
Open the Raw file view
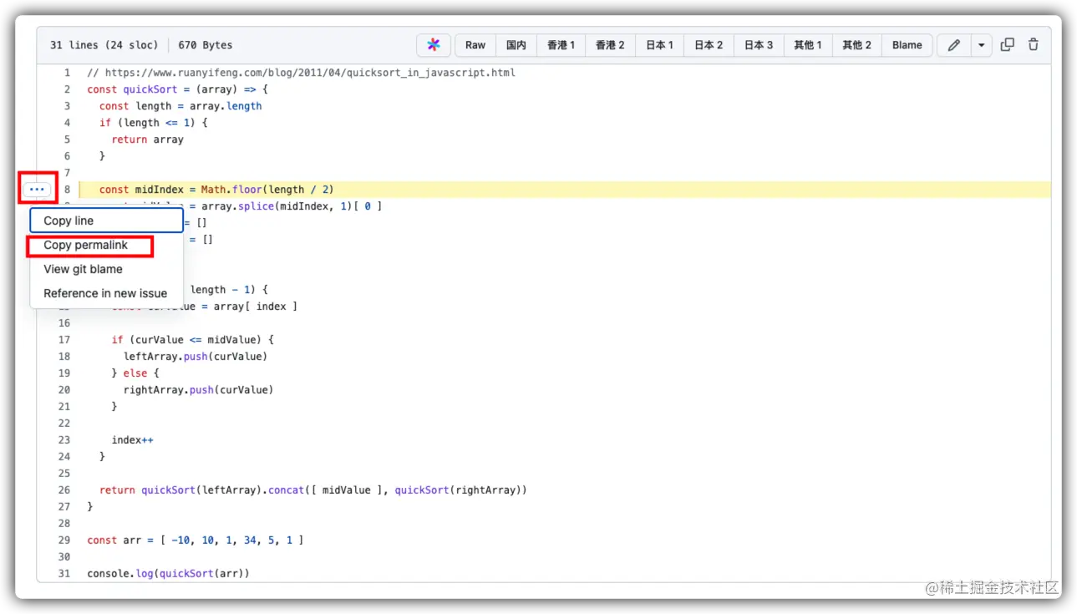pyautogui.click(x=475, y=45)
